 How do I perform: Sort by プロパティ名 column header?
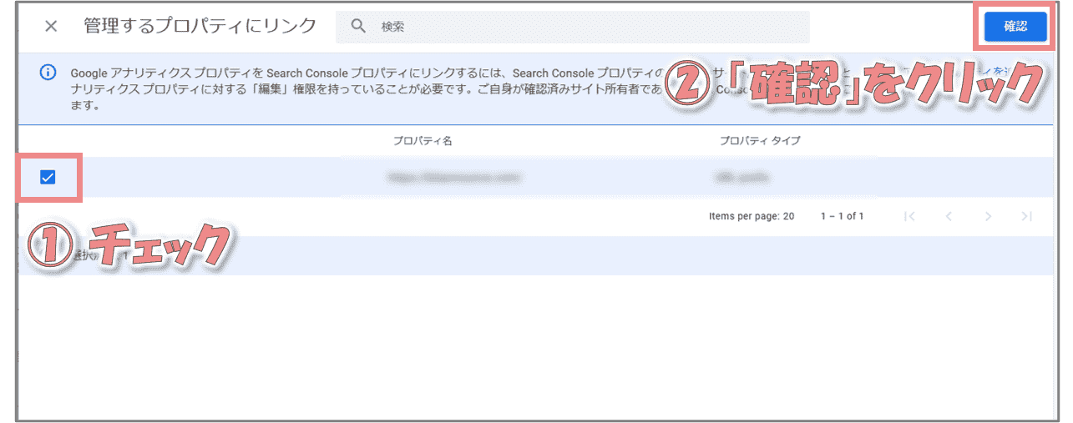(423, 140)
